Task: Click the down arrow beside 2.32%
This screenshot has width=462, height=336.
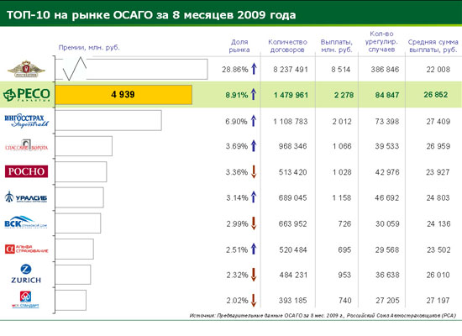Action: 254,275
